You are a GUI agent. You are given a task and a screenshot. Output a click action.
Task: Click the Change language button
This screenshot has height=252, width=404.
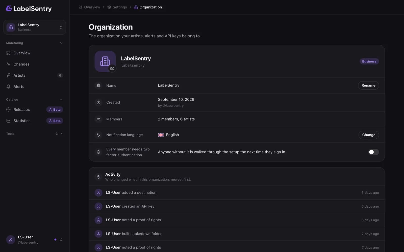click(369, 135)
